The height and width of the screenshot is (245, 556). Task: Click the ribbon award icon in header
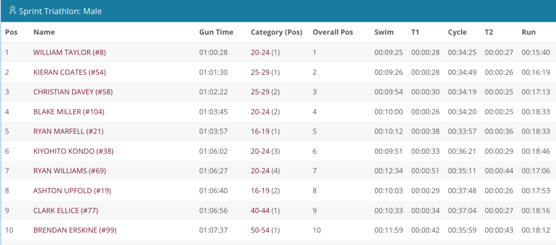(13, 11)
